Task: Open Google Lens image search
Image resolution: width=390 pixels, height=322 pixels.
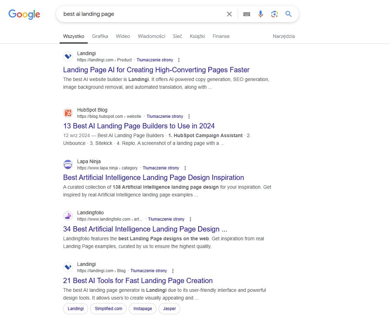Action: tap(274, 14)
